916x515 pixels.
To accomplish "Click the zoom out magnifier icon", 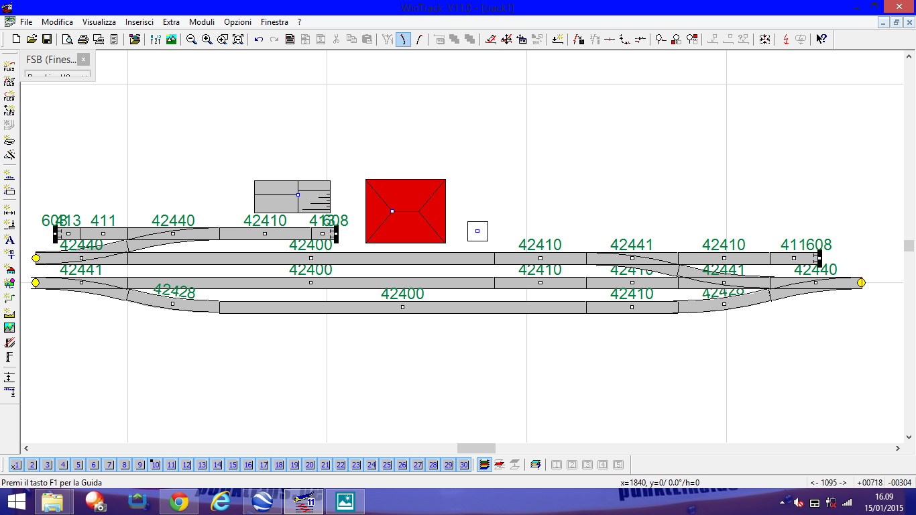I will [x=192, y=40].
